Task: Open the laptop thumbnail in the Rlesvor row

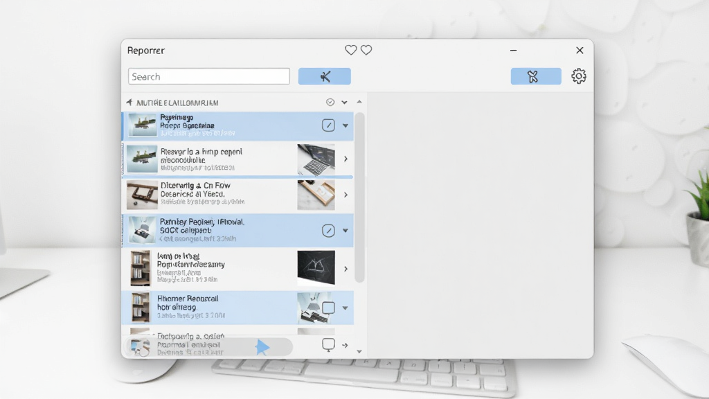Action: tap(316, 159)
